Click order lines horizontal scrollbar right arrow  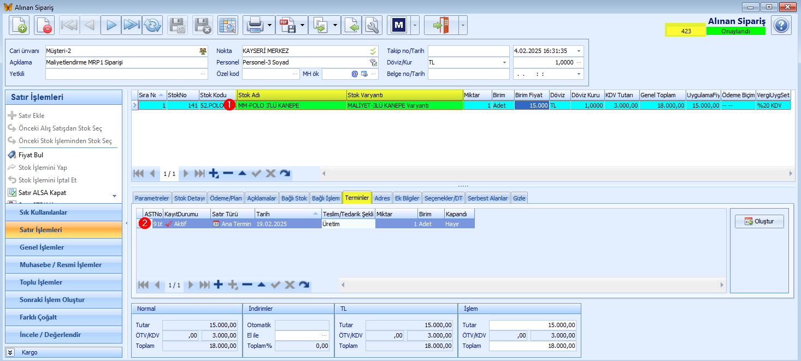(x=791, y=173)
